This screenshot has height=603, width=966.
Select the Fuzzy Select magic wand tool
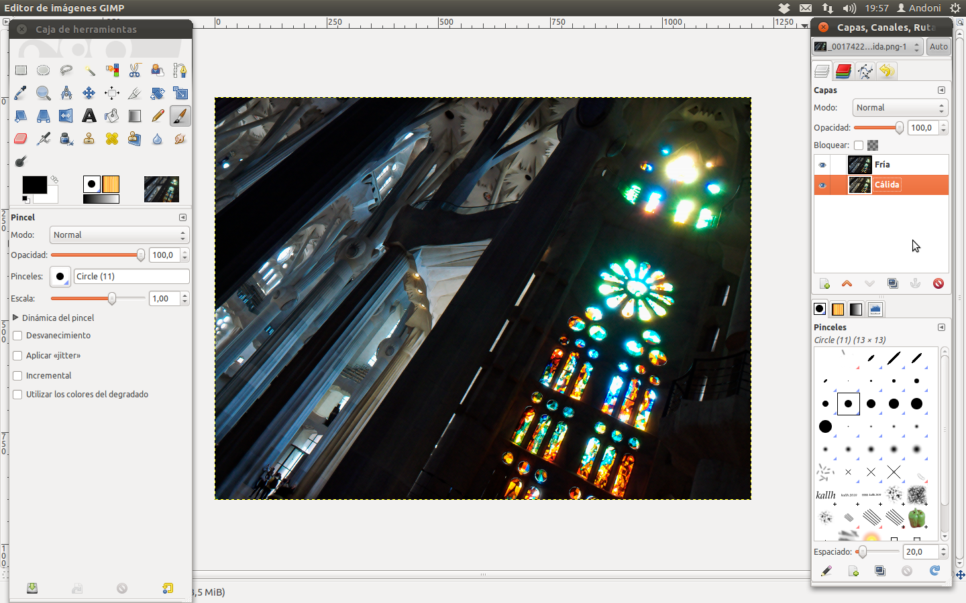click(89, 70)
